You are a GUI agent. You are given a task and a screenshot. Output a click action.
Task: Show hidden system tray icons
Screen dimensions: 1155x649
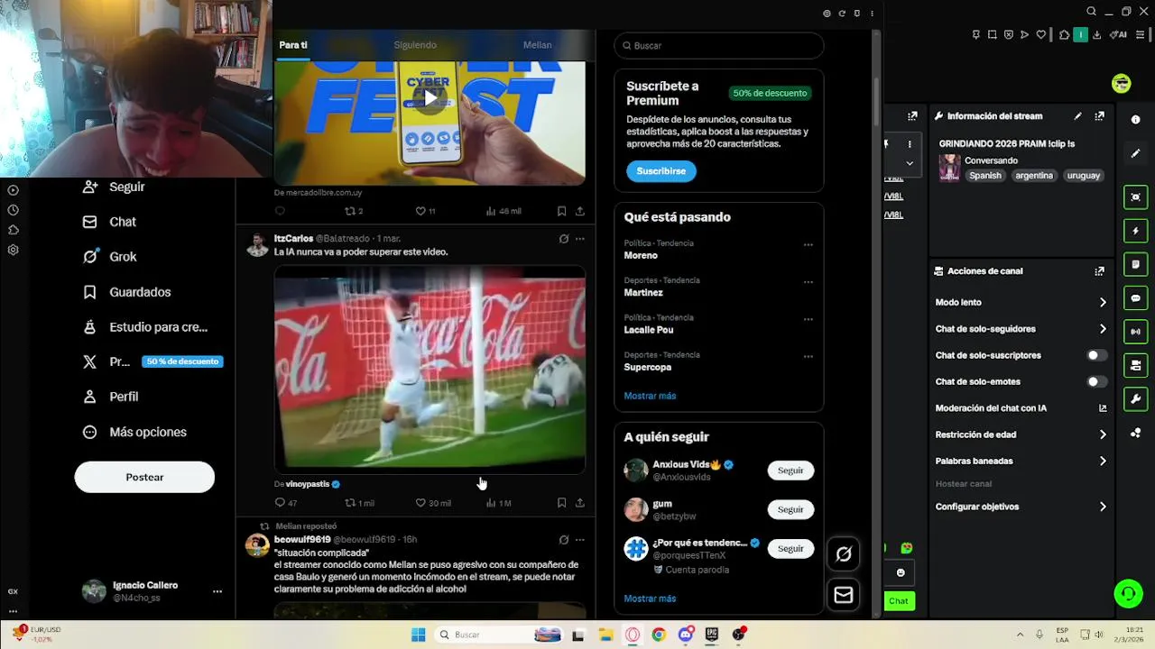[x=1020, y=635]
